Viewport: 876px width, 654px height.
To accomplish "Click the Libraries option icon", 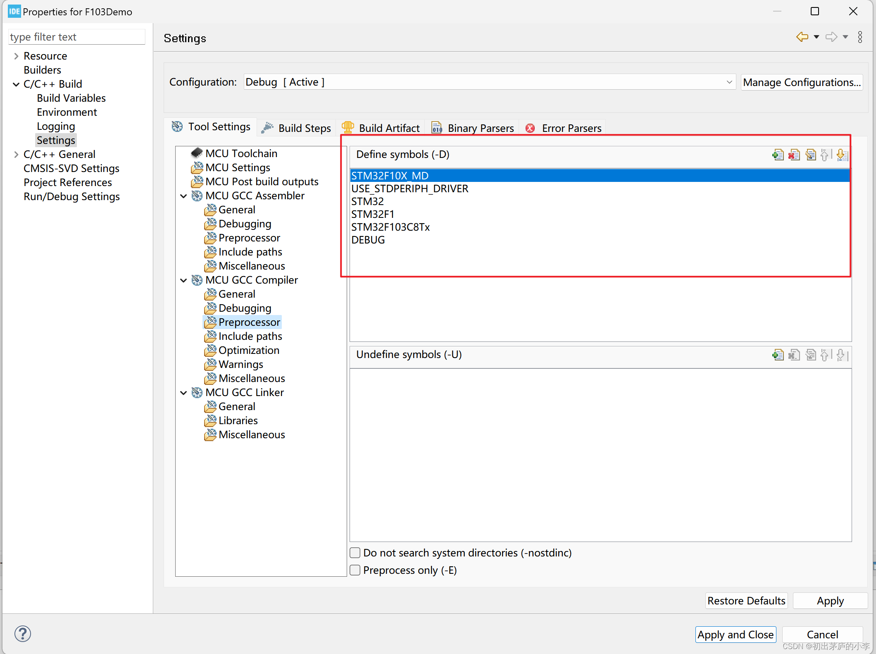I will click(210, 420).
